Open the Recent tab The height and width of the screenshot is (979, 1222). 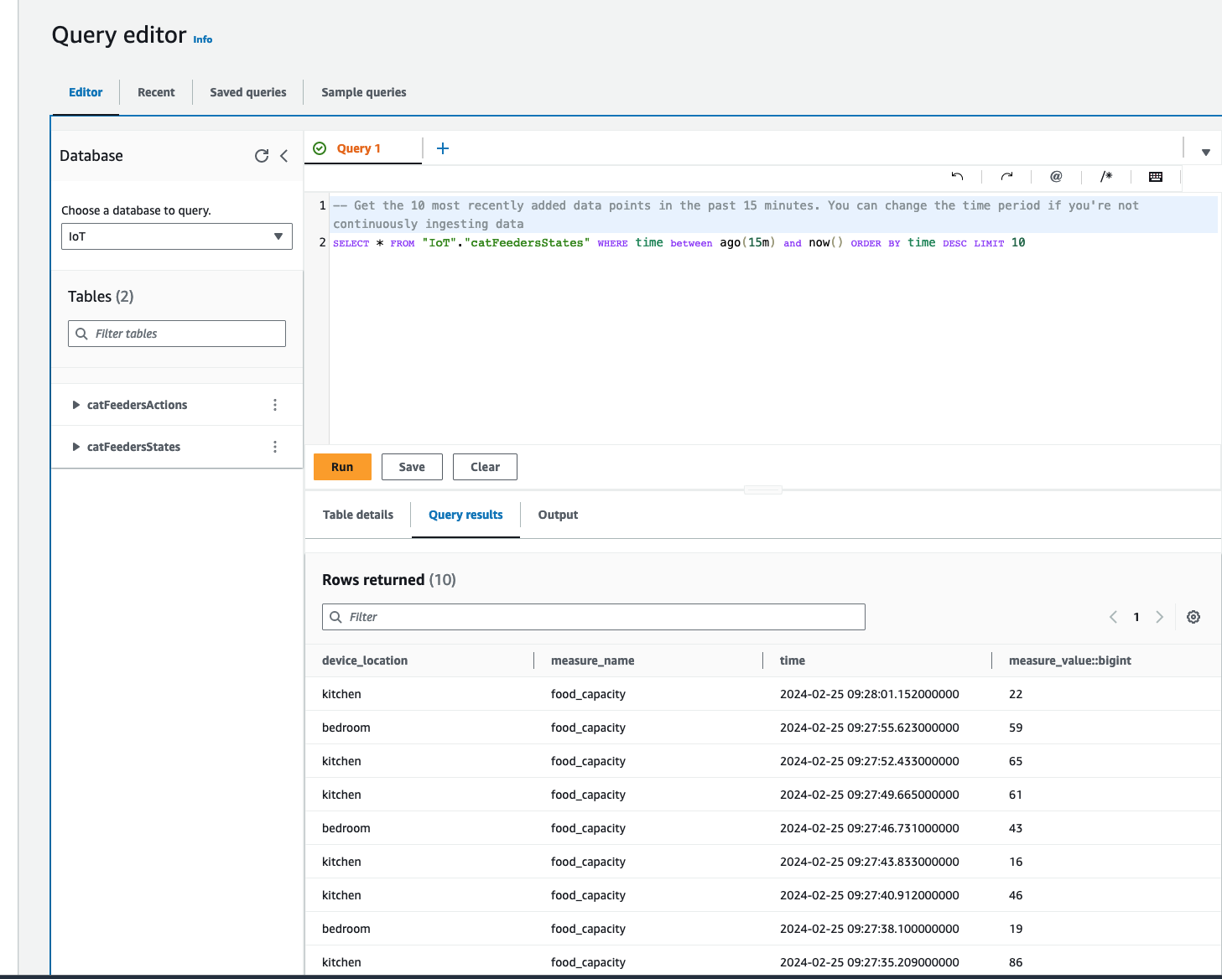click(x=156, y=92)
